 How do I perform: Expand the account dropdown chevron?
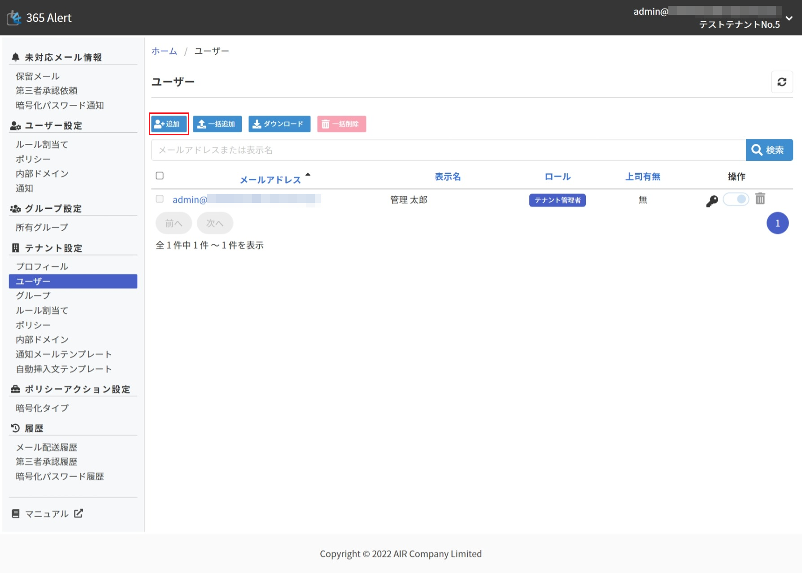tap(789, 18)
